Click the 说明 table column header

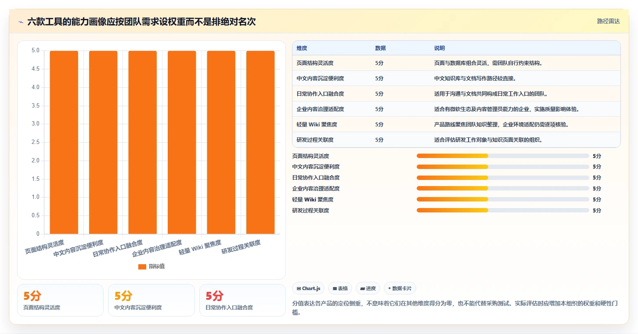(440, 48)
